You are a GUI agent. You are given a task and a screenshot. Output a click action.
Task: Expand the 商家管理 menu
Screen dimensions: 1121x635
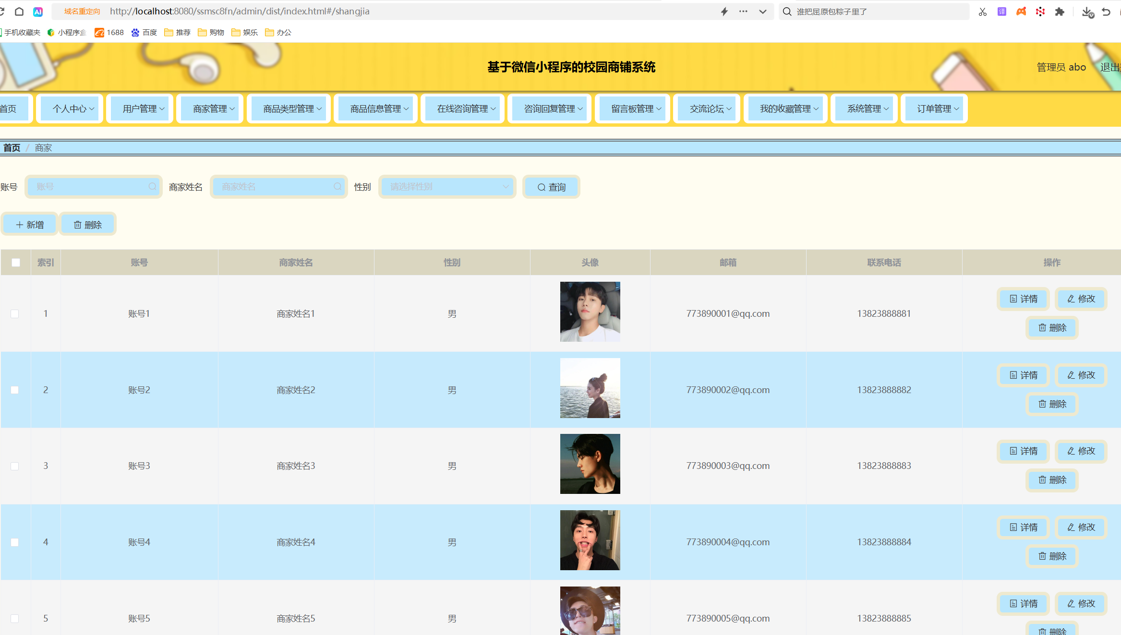click(x=210, y=109)
